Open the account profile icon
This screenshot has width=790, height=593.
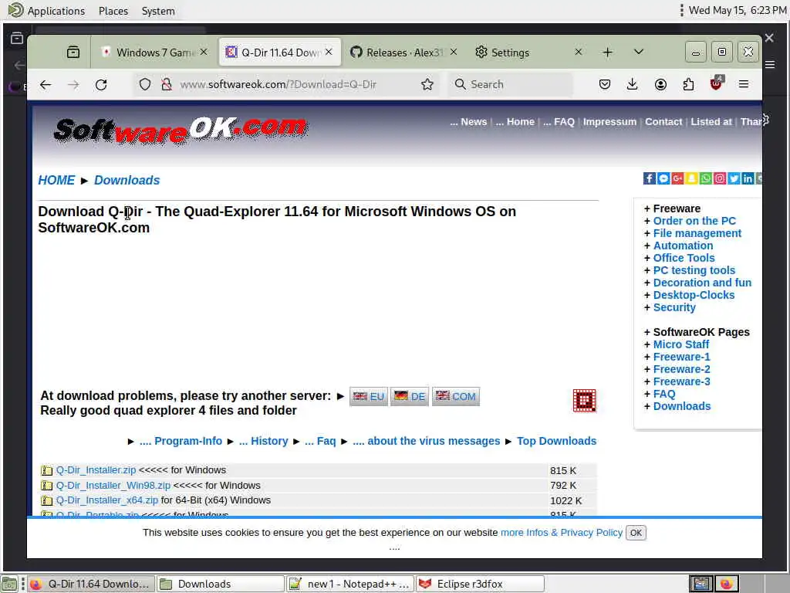tap(660, 84)
